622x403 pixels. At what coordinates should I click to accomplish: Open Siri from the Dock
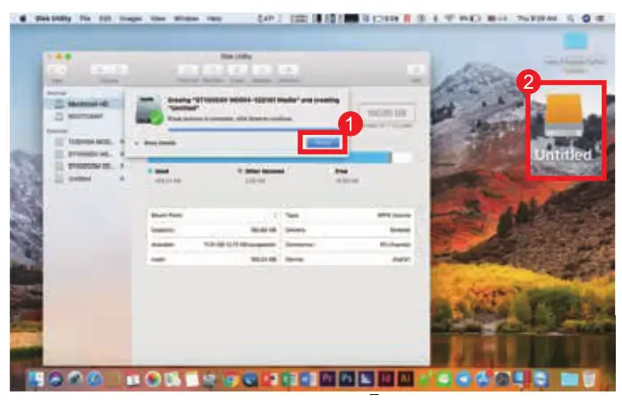(x=56, y=379)
